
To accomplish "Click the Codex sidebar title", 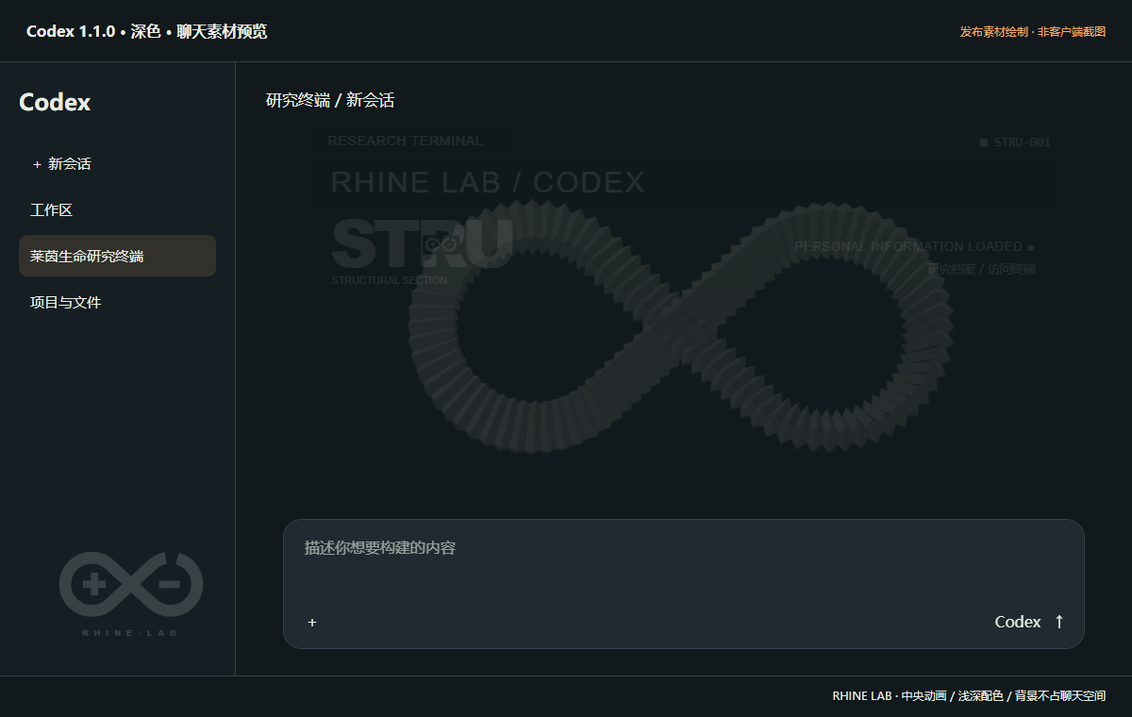I will click(x=55, y=103).
